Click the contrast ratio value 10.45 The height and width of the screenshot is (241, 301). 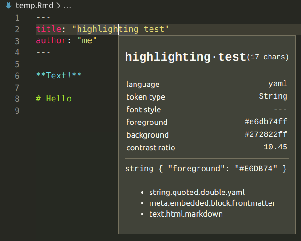point(276,147)
